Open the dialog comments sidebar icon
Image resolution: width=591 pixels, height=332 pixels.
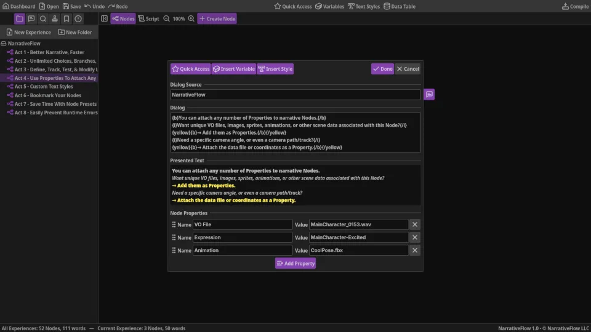[x=31, y=19]
